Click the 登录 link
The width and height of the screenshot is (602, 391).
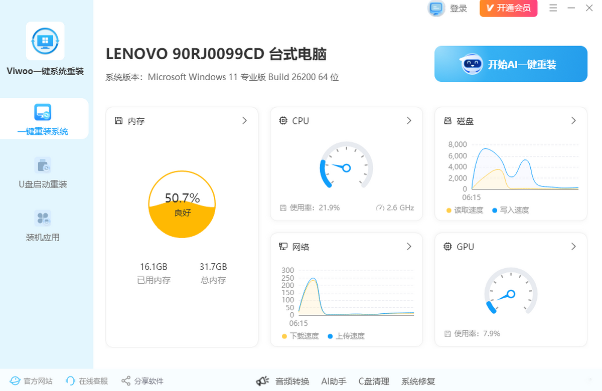pos(459,9)
